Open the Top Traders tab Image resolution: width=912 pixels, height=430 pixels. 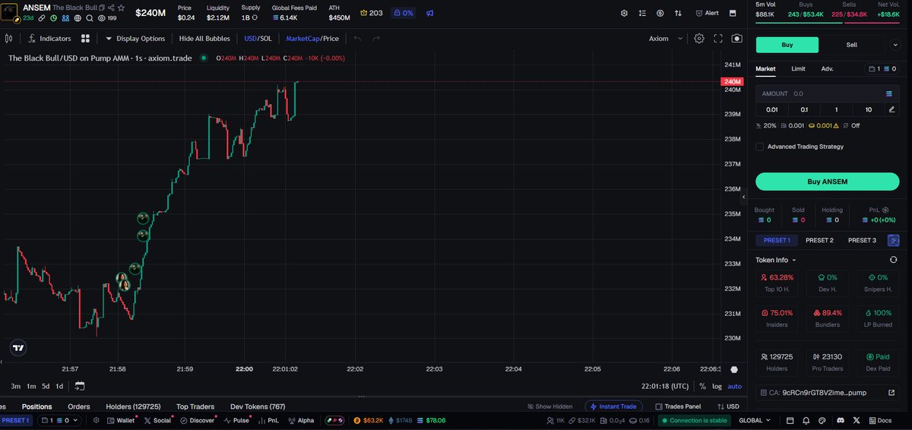click(195, 406)
